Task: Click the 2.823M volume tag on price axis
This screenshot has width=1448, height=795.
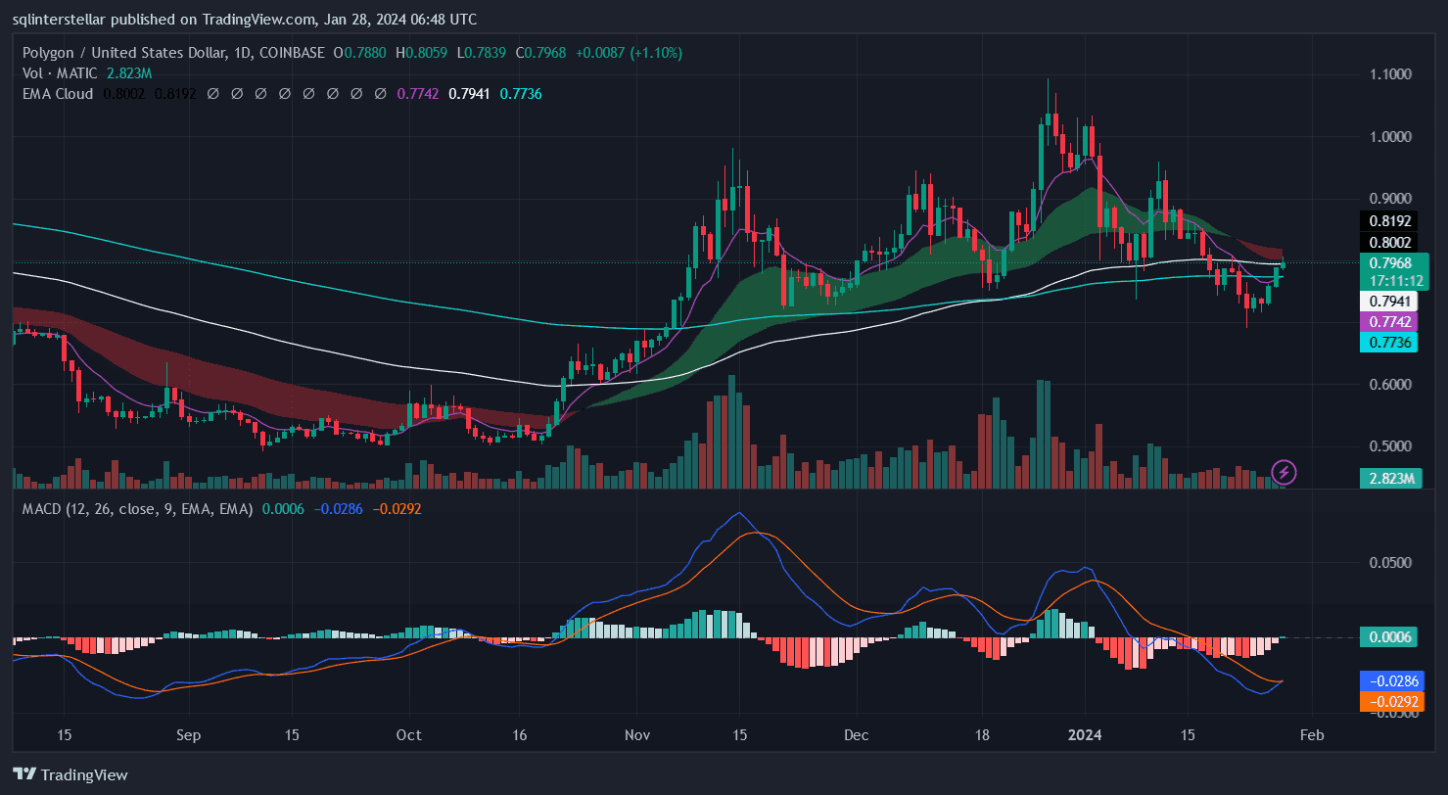Action: [x=1388, y=478]
